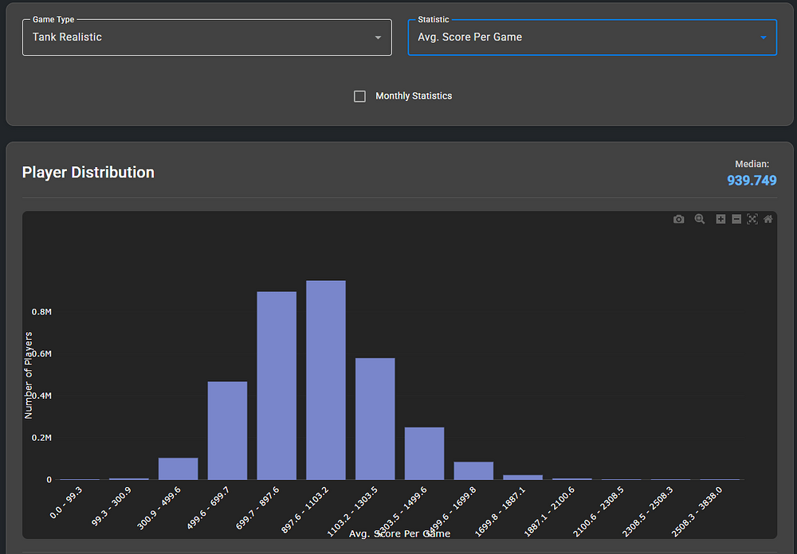Download plot as PNG camera icon
This screenshot has height=554, width=797.
(x=679, y=220)
